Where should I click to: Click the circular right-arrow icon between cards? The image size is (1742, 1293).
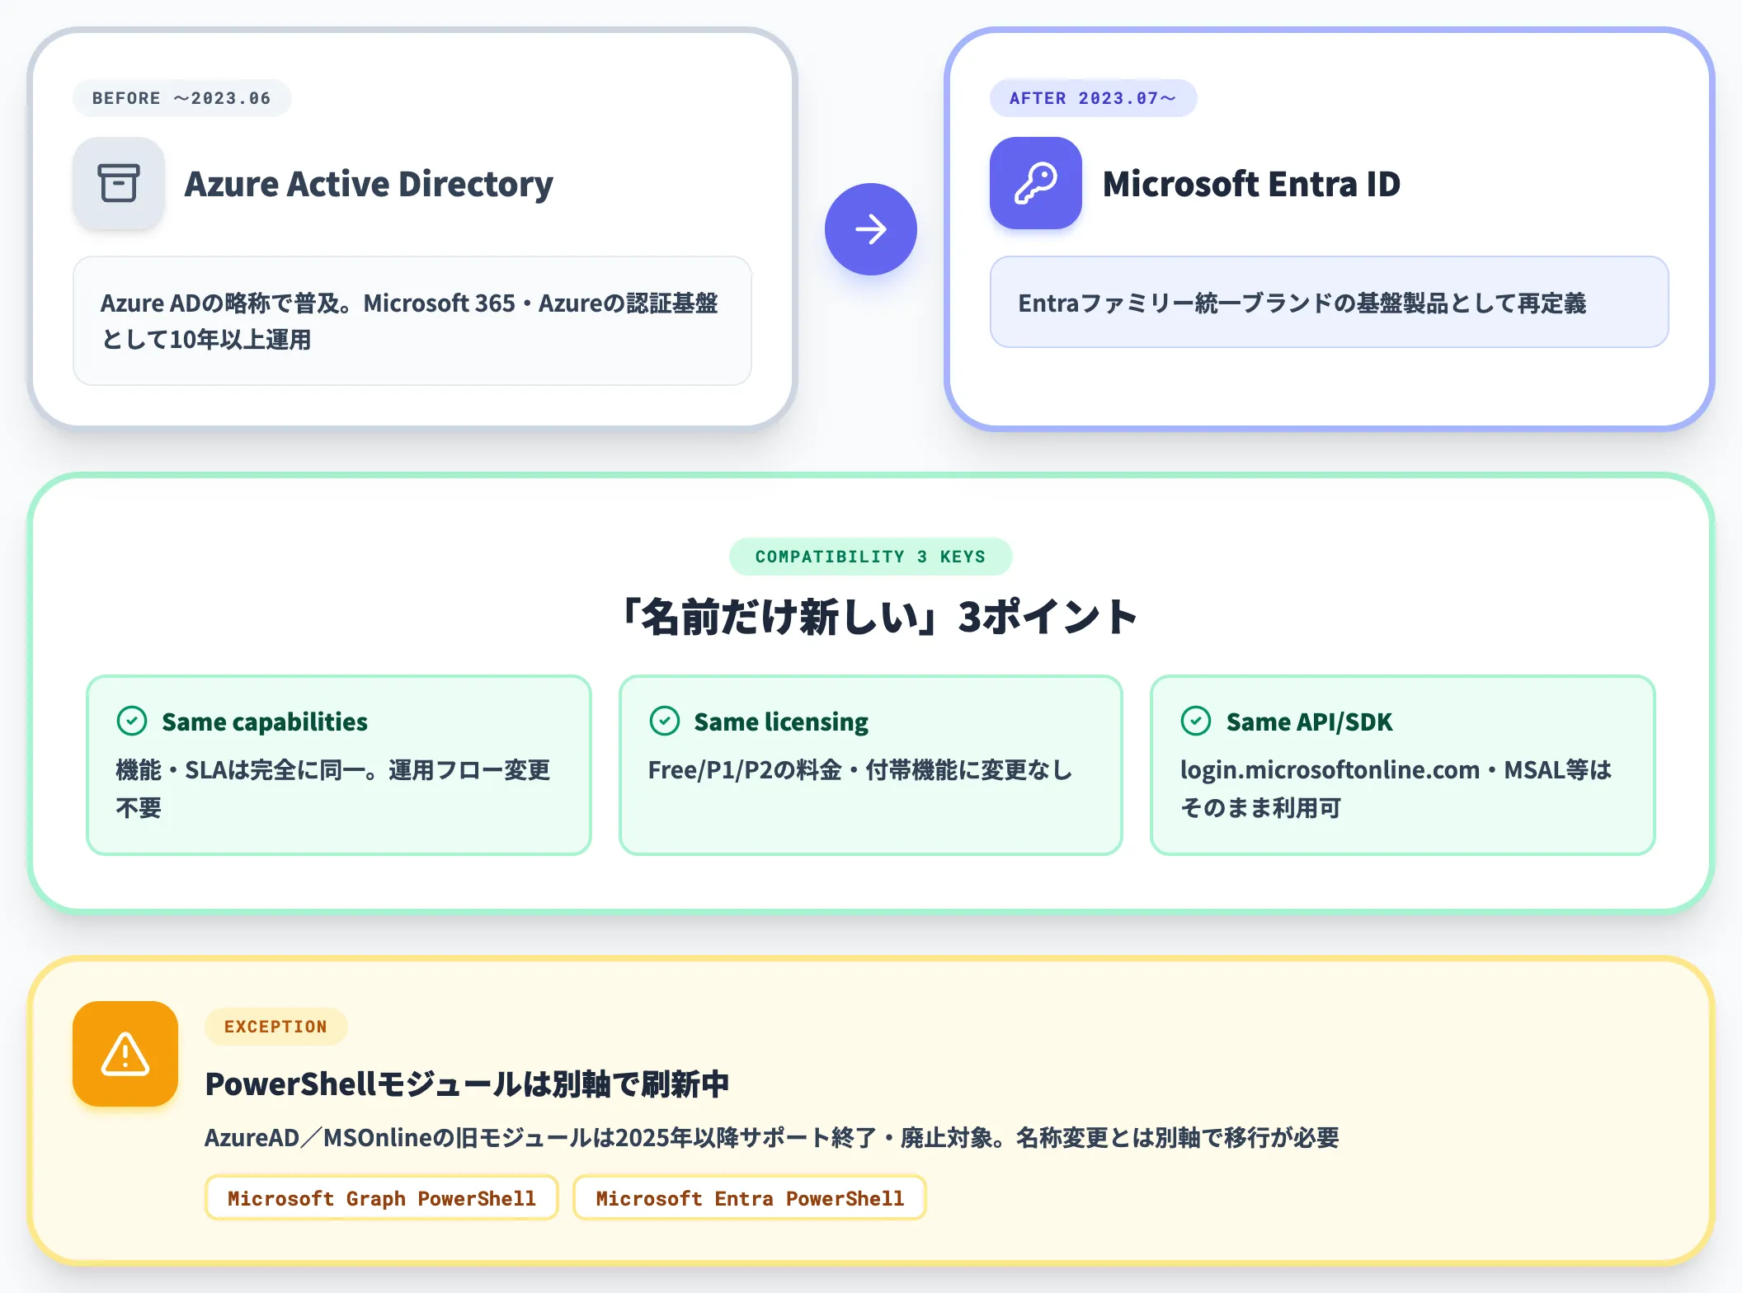[871, 229]
